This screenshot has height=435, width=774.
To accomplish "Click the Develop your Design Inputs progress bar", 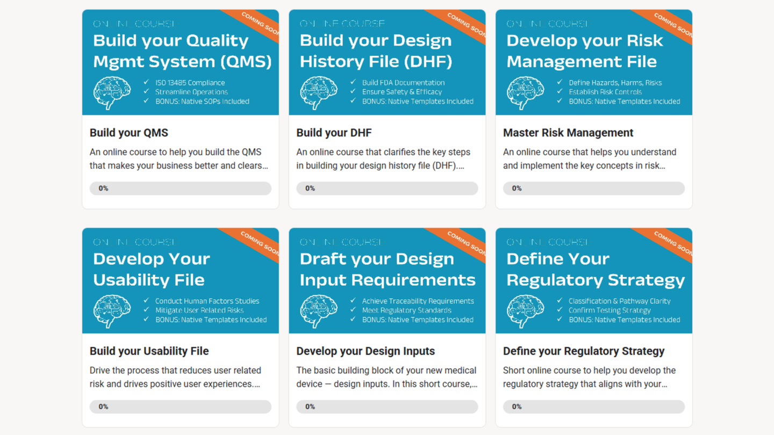I will coord(387,407).
